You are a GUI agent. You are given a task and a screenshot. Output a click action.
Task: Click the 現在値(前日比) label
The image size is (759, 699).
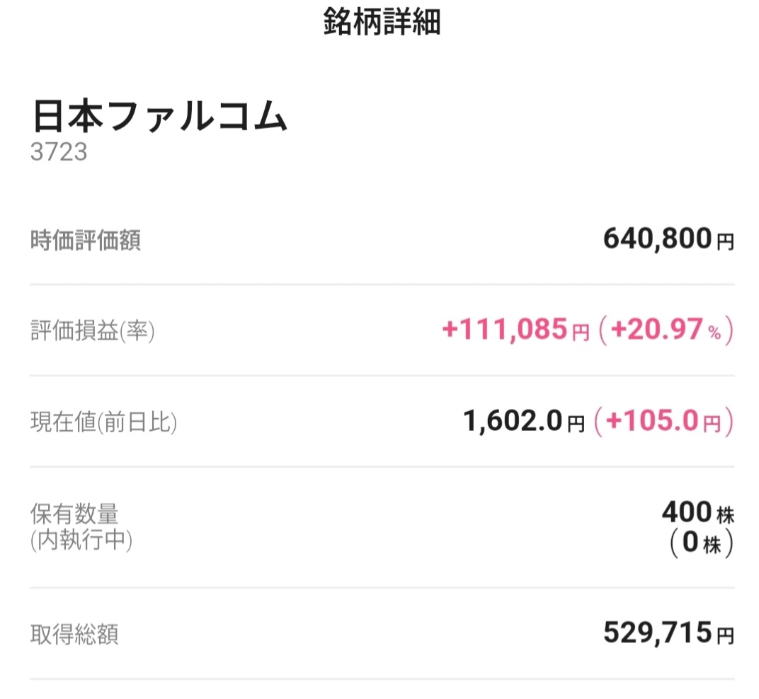pos(103,422)
